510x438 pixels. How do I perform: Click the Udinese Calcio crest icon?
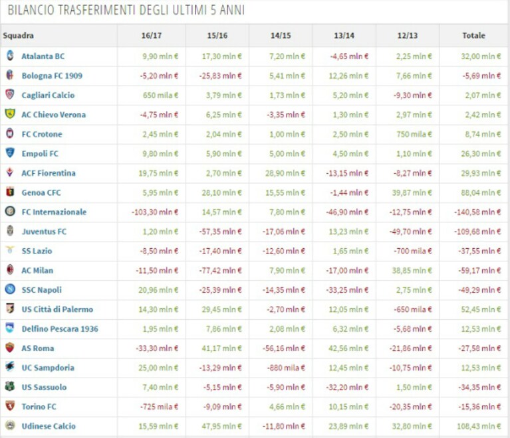[10, 425]
